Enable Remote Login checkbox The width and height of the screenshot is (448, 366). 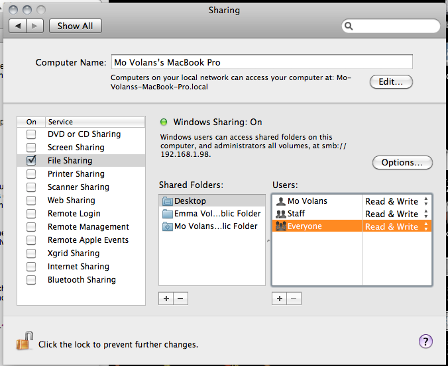tap(31, 214)
